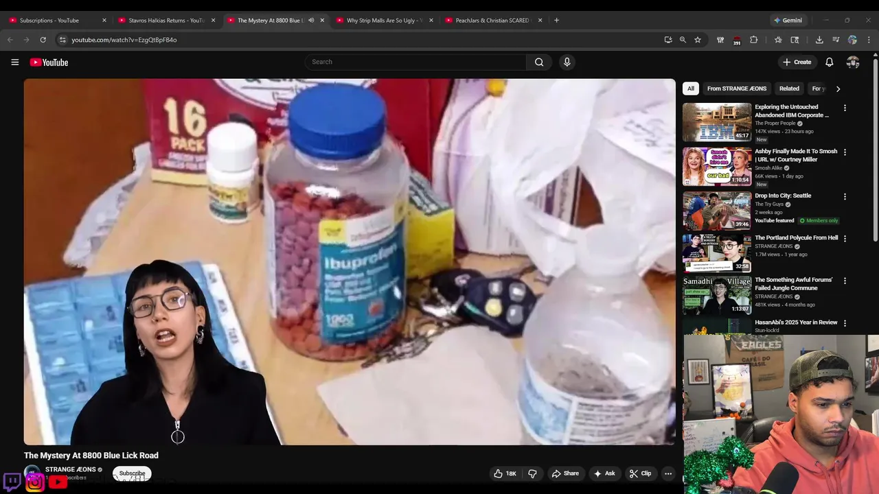Open options for HasanAbi's 2025 Year in Review
The height and width of the screenshot is (494, 879).
point(845,323)
